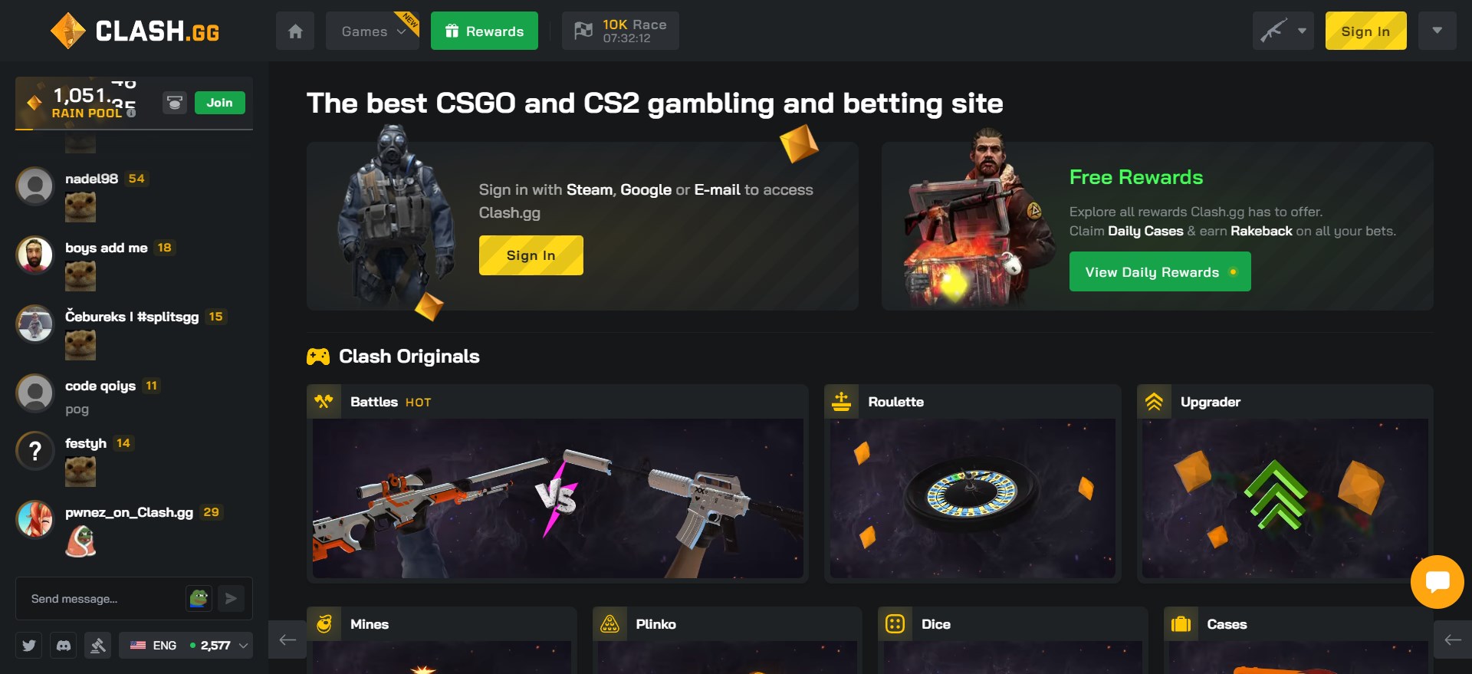The height and width of the screenshot is (674, 1472).
Task: Open the top-right caret menu
Action: [x=1437, y=31]
